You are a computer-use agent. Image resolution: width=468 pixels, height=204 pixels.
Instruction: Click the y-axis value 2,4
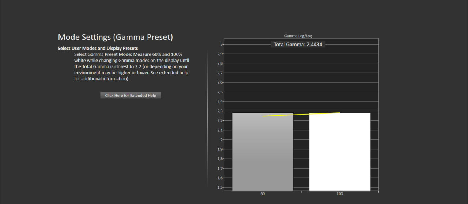(x=220, y=101)
